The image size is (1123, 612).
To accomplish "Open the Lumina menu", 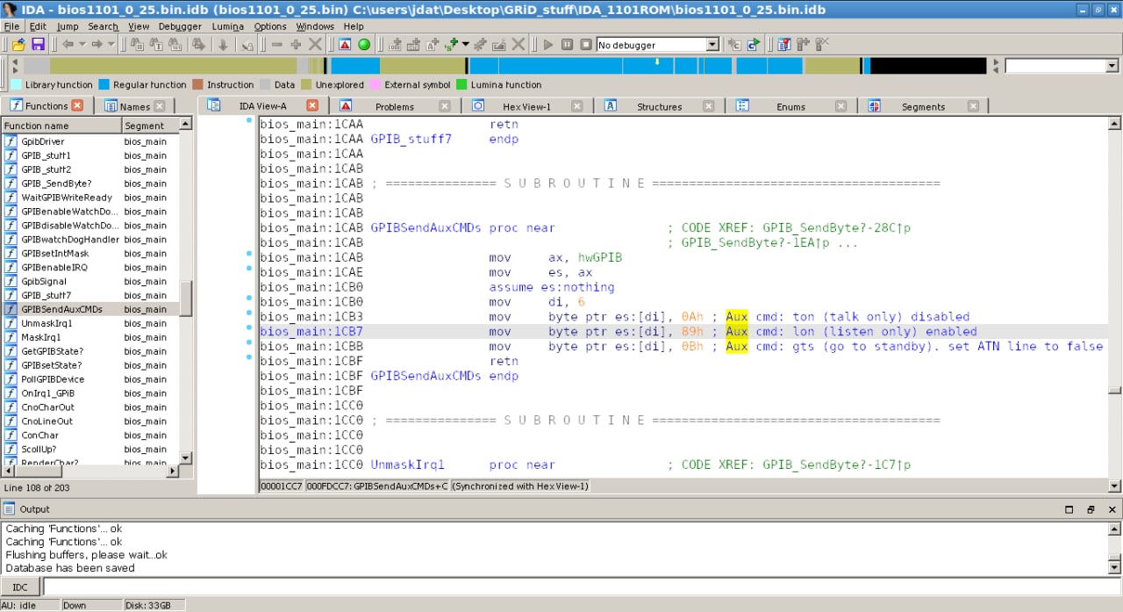I will 228,26.
